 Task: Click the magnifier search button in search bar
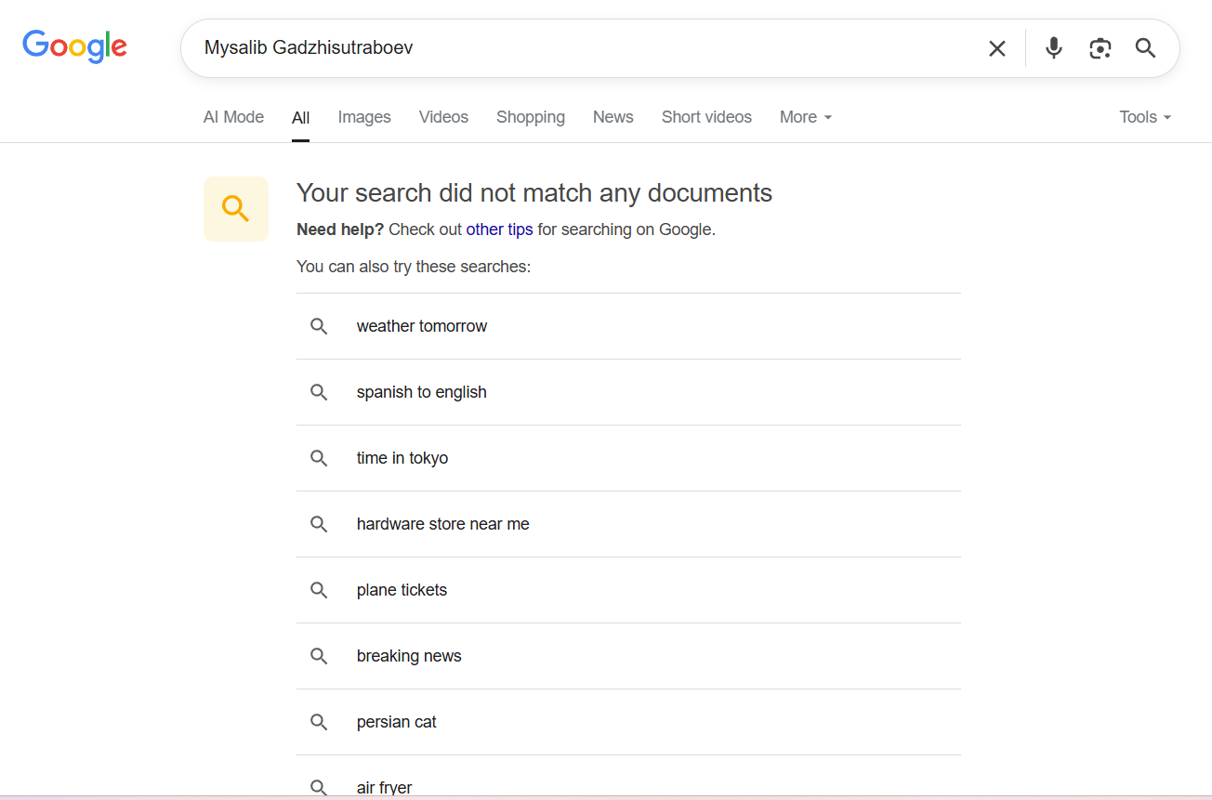pyautogui.click(x=1146, y=48)
